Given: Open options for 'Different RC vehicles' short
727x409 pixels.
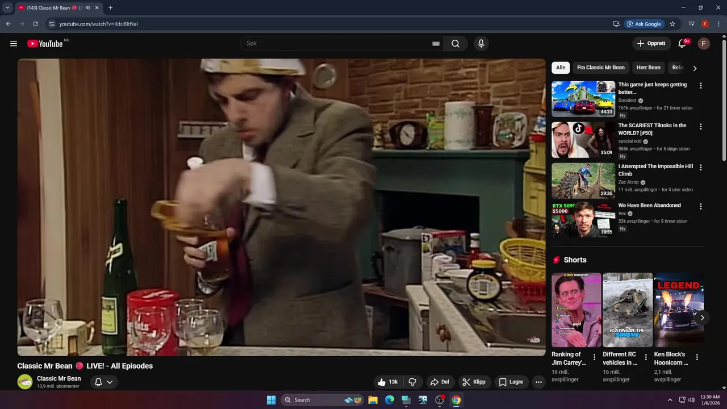Looking at the screenshot, I should point(645,357).
